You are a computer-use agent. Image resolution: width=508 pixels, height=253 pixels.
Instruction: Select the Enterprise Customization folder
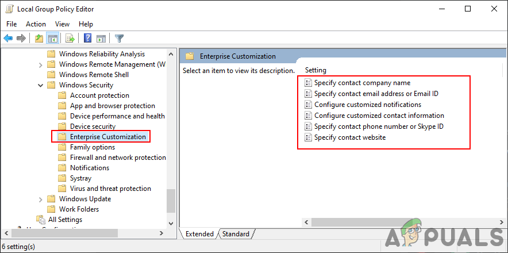tap(107, 137)
